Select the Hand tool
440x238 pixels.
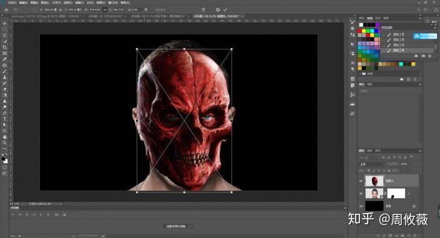(4, 137)
